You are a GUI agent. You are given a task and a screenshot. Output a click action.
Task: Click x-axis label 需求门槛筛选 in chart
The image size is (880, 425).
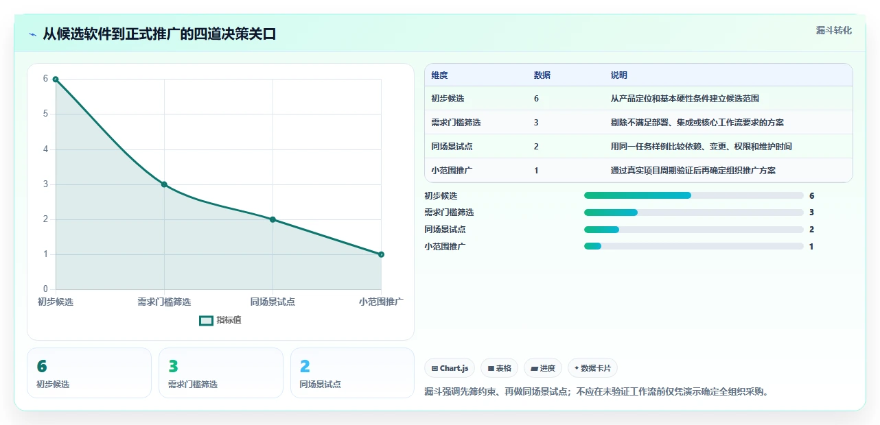coord(164,302)
